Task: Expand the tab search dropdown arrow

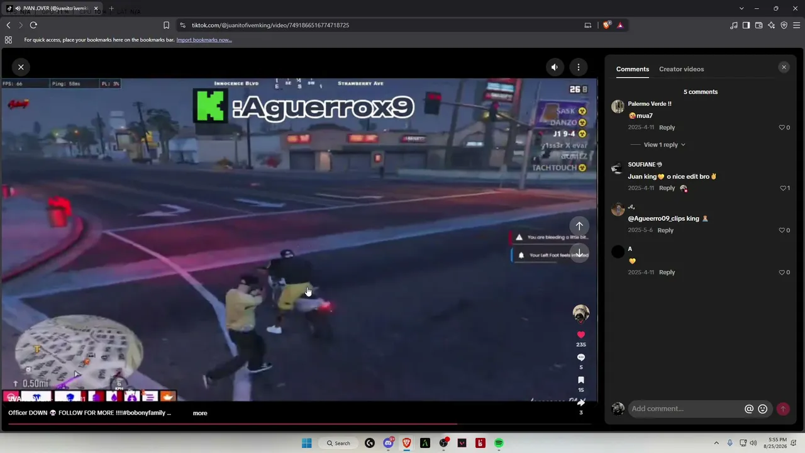Action: click(741, 8)
